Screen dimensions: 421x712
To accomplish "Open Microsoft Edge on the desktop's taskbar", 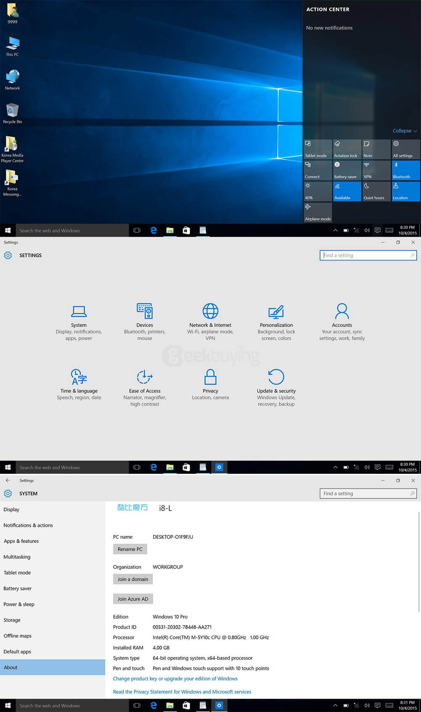I will coord(153,230).
